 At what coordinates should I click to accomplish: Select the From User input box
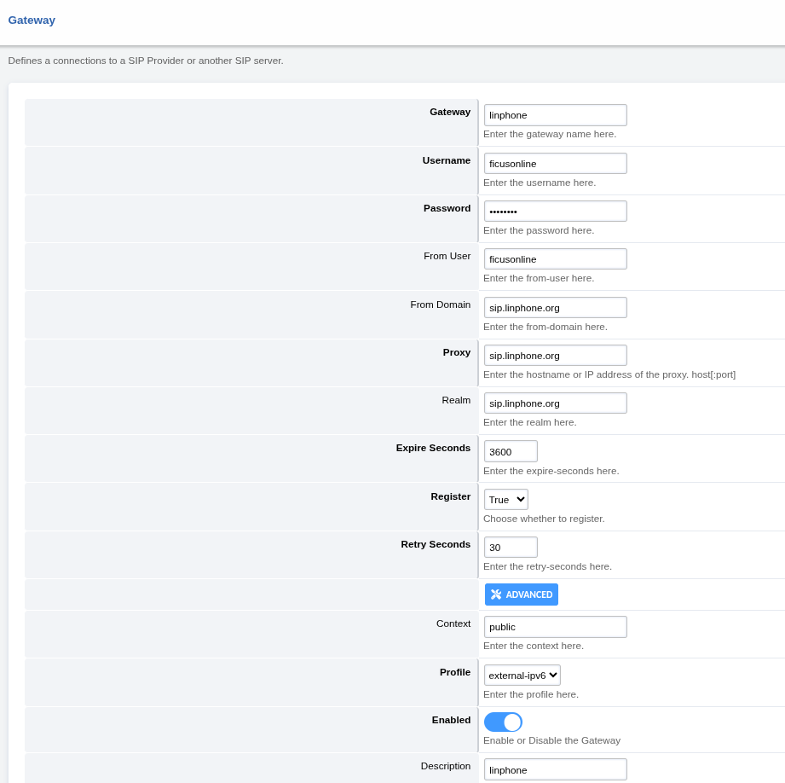555,259
